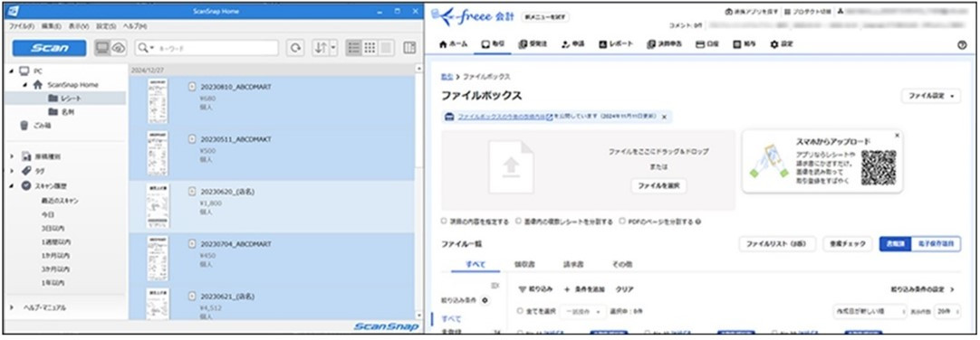Enable 明細の内容を指定する option
980x340 pixels.
tap(444, 221)
